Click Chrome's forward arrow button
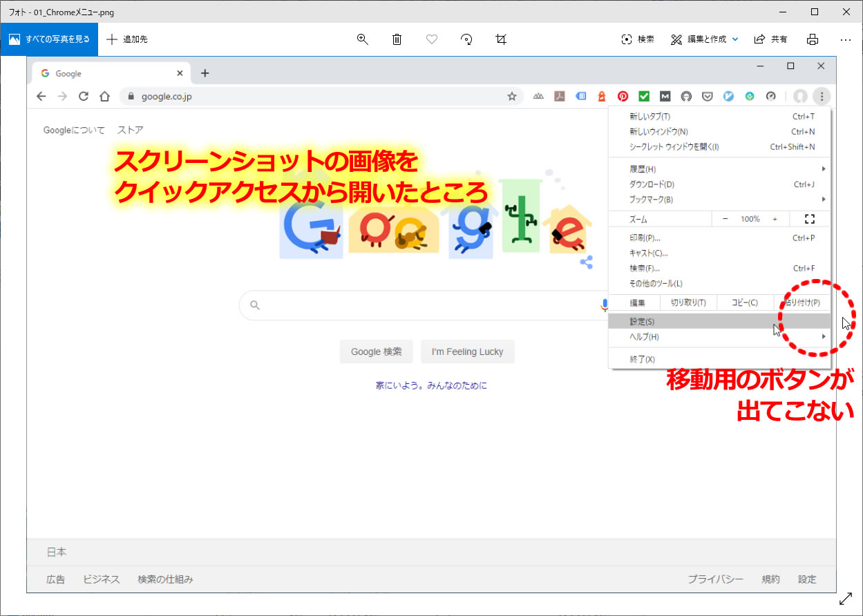863x616 pixels. [62, 97]
